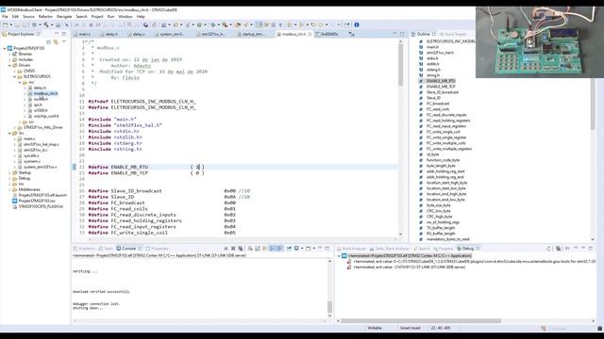Open the Build Analyzer tab

click(x=351, y=249)
